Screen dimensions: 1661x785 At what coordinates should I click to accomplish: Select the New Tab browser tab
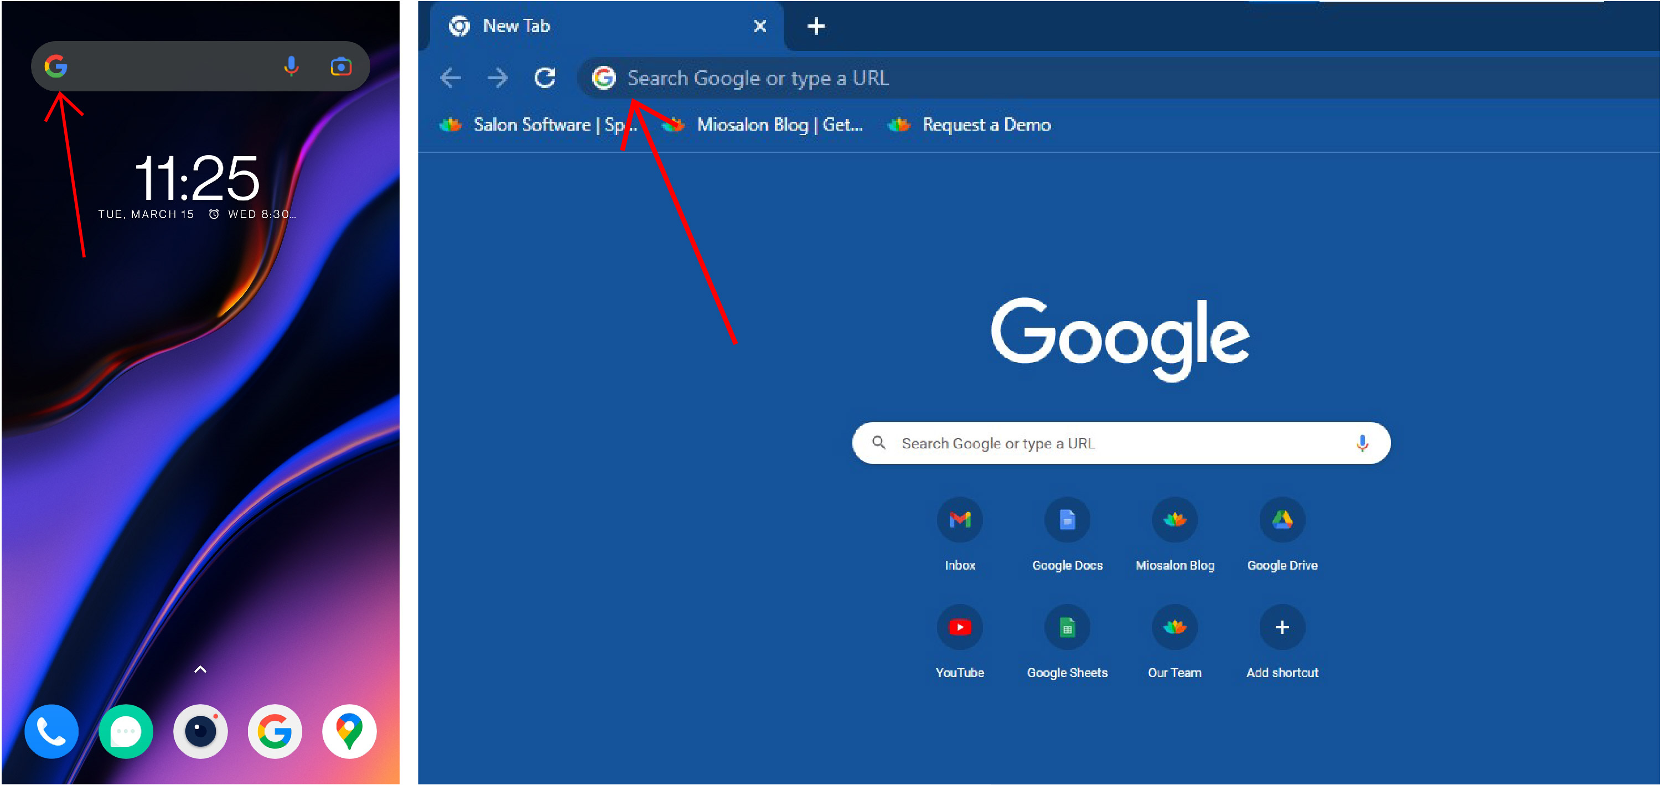pos(606,26)
